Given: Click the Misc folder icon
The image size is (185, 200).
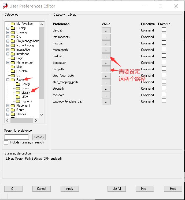Looking at the screenshot, I should click(x=13, y=67).
